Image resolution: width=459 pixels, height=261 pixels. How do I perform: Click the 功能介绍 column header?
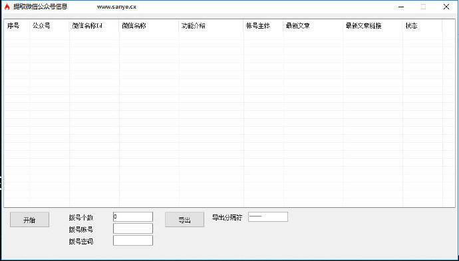(211, 26)
